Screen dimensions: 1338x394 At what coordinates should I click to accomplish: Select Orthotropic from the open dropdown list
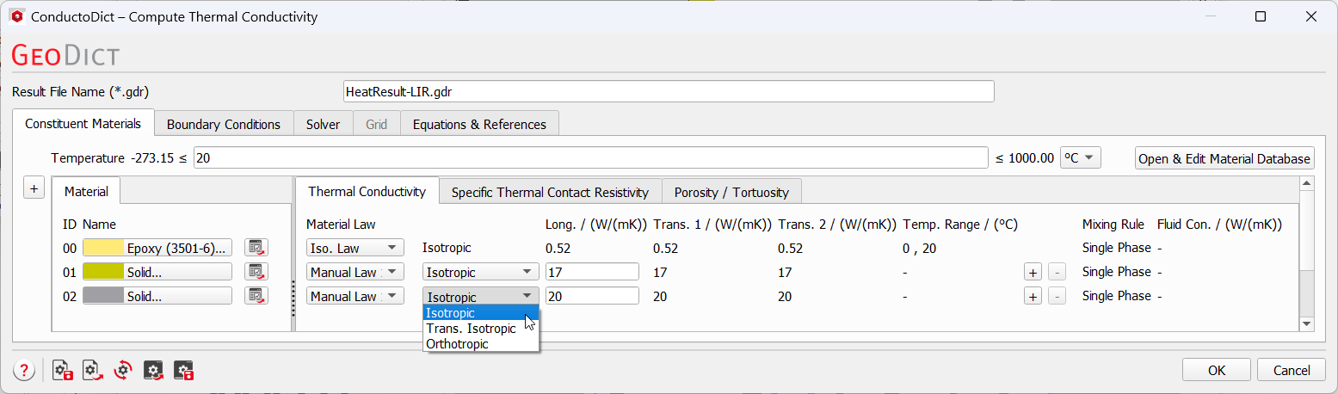(x=457, y=344)
